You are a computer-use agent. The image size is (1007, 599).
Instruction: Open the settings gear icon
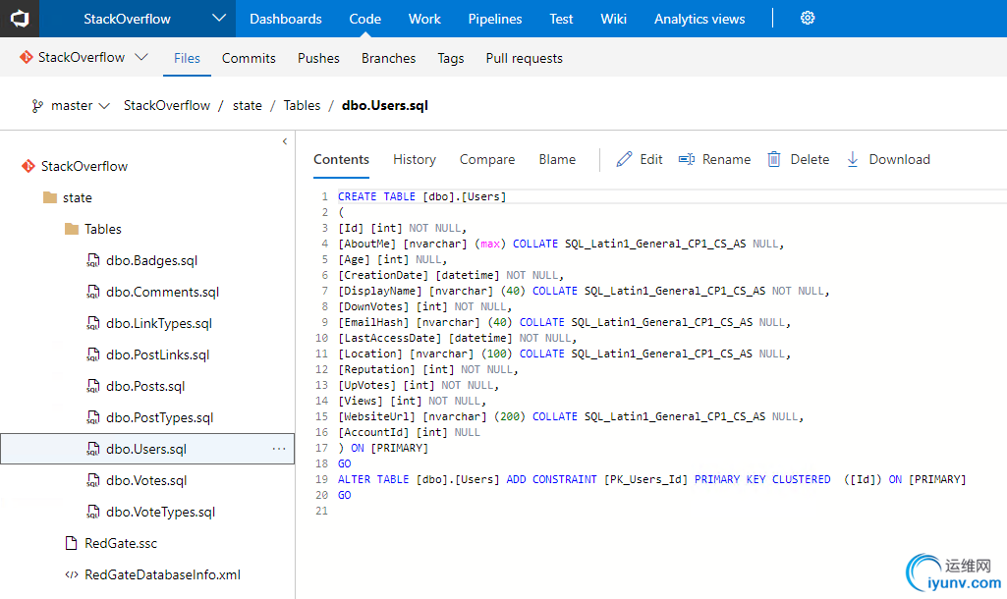point(808,18)
